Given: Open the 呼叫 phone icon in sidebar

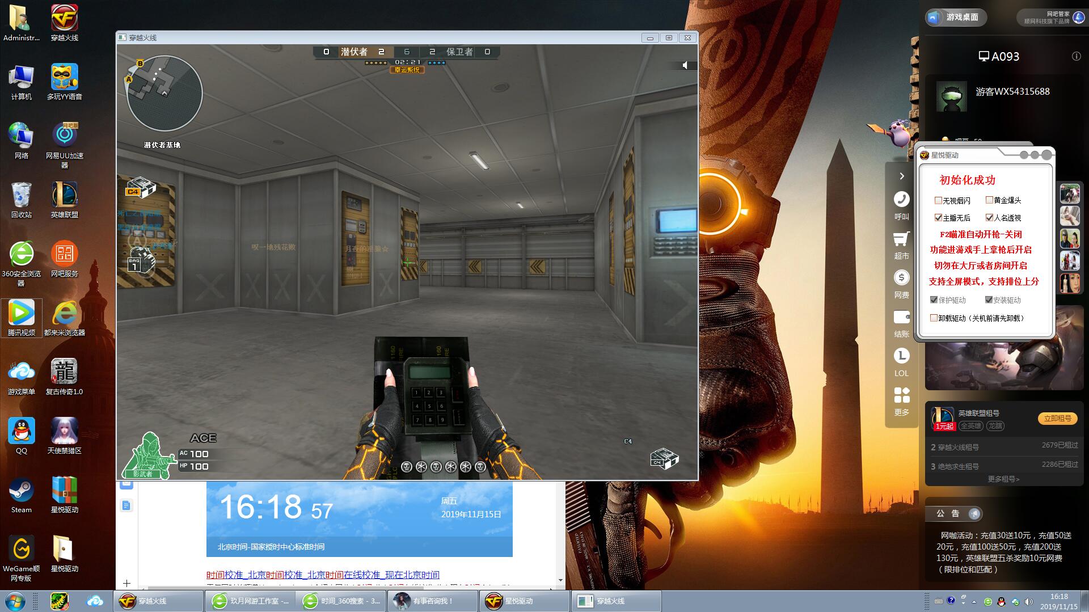Looking at the screenshot, I should 902,200.
